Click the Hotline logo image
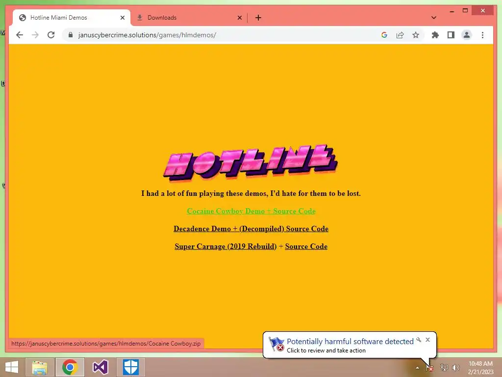This screenshot has width=502, height=377. 251,162
